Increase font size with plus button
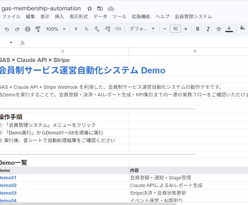Screen dimensions: 248x205 (185, 29)
